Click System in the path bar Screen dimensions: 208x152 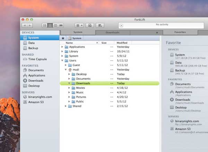(x=75, y=38)
